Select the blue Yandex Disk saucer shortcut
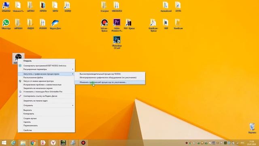This screenshot has width=259, height=146. pyautogui.click(x=55, y=24)
